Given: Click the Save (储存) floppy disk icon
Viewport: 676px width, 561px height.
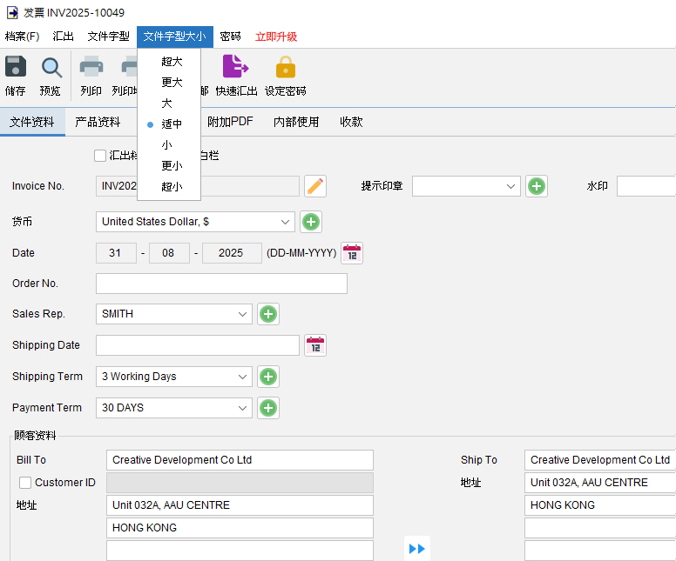Looking at the screenshot, I should click(16, 67).
